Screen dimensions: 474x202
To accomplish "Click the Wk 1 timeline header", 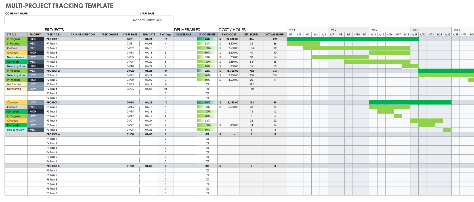I will coord(307,29).
